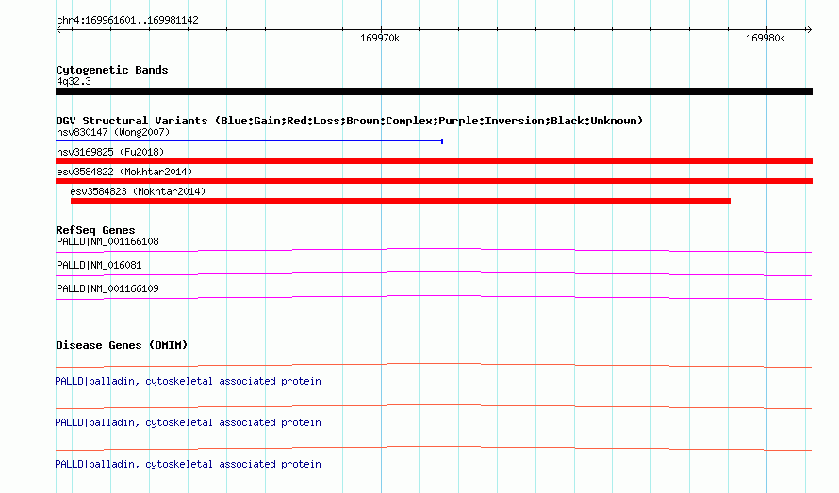Screen dimensions: 839x493
Task: Click the PALLD|NM_001166108 transcript label
Action: pos(107,242)
